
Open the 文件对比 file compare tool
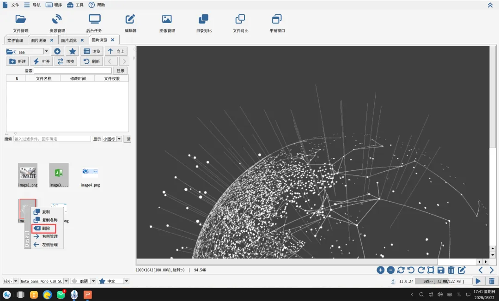(x=240, y=23)
